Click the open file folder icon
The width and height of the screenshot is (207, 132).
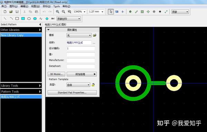click(11, 12)
